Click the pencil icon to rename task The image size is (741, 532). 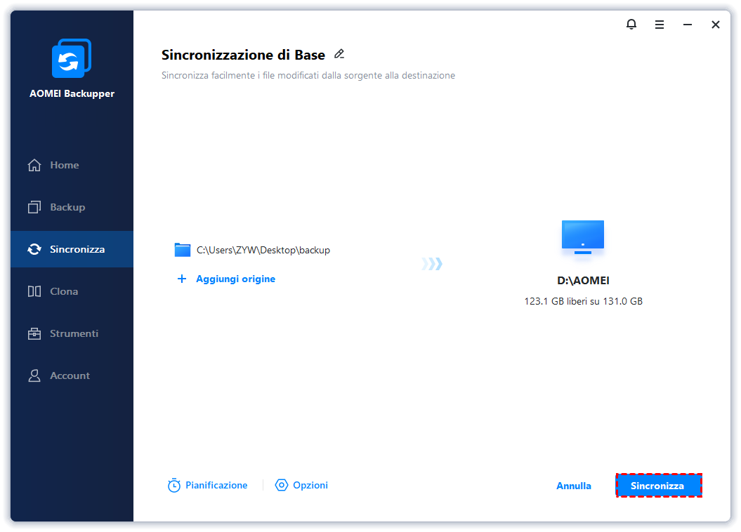(x=339, y=54)
